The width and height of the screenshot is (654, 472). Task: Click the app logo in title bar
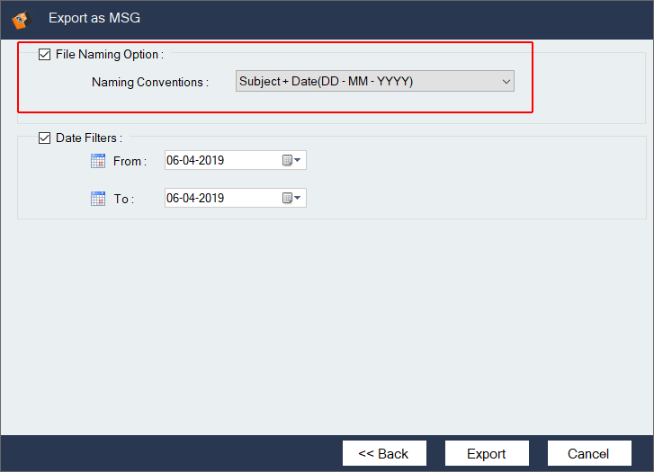(x=22, y=17)
